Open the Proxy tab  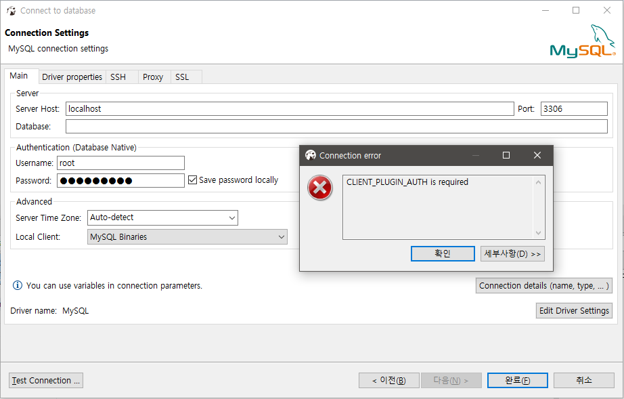pyautogui.click(x=153, y=77)
